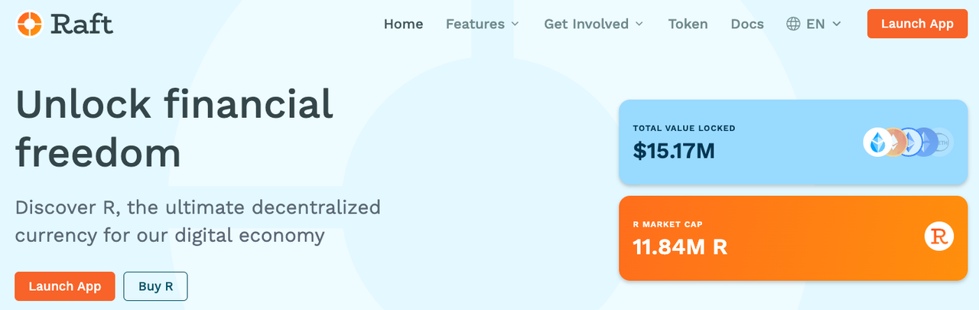Open the EN language selector

click(814, 24)
